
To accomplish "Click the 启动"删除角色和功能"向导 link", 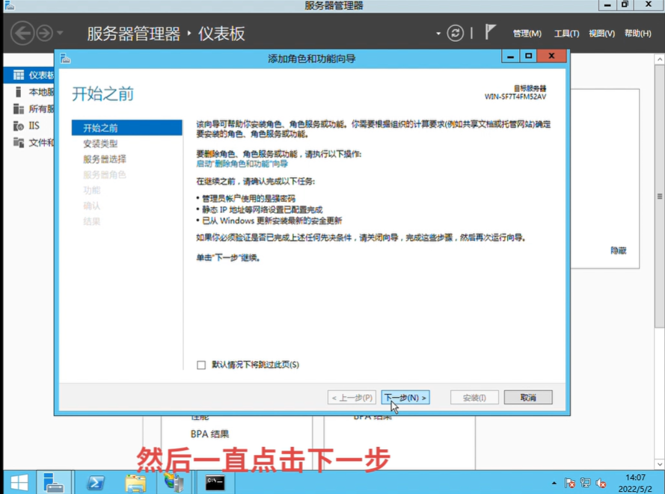I will (242, 164).
